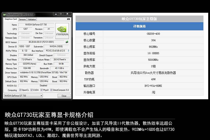Click the 供电方案 value 2相
This screenshot has width=210, height=140.
(x=153, y=66)
